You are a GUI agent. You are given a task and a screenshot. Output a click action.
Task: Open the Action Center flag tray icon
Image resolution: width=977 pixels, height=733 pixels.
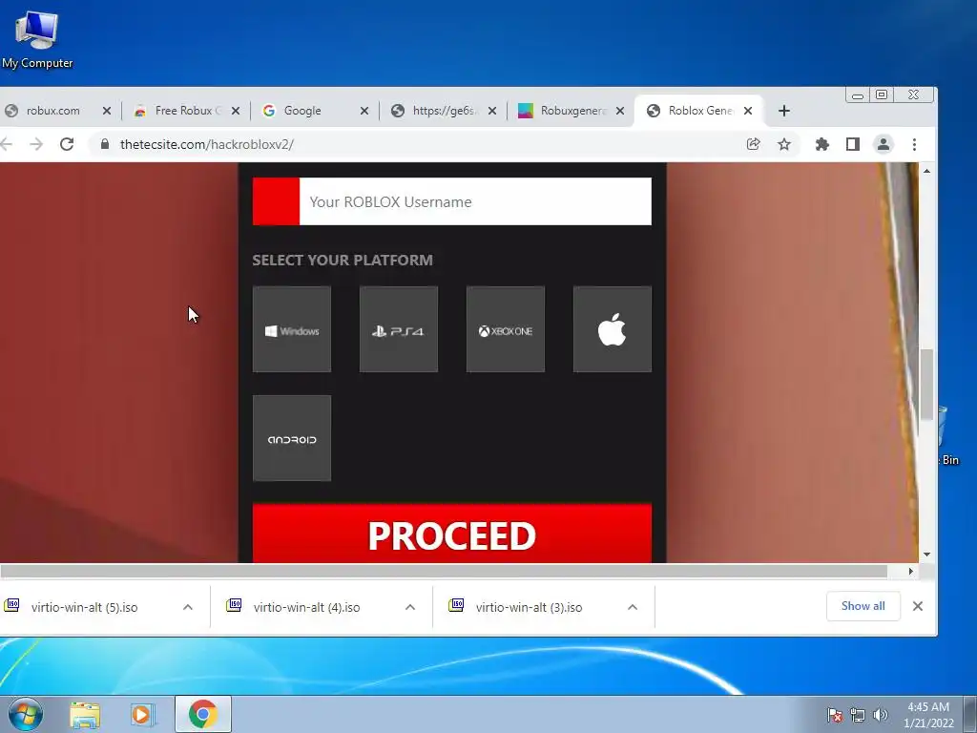click(x=835, y=715)
